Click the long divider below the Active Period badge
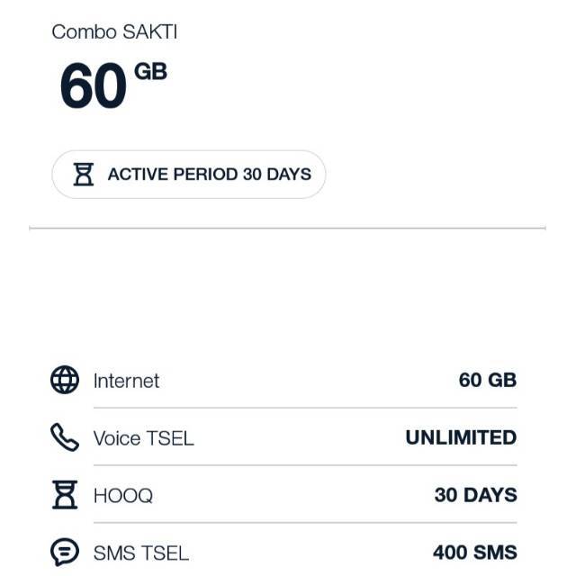Screen dimensions: 576x576 [288, 229]
